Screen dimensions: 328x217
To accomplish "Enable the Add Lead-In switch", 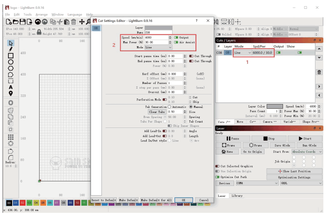I will coord(164,131).
